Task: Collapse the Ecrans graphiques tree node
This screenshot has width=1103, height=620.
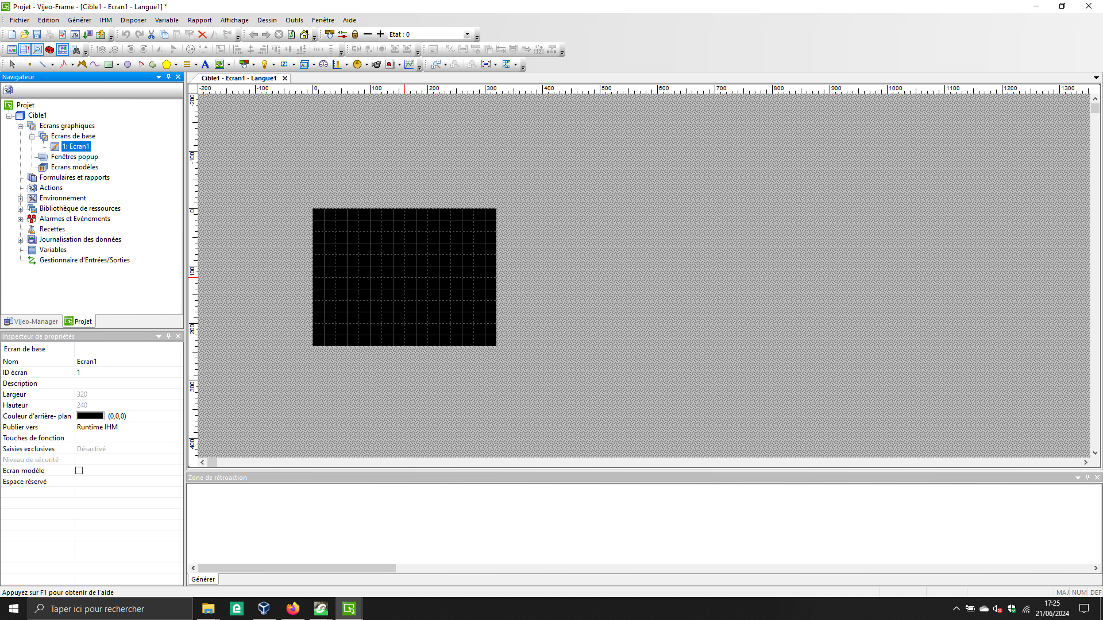Action: tap(21, 126)
